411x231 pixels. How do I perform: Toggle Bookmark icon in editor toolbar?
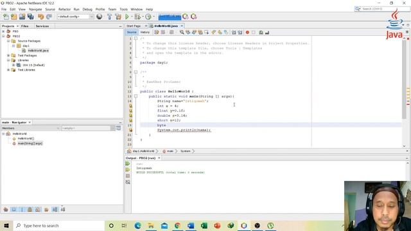226,33
